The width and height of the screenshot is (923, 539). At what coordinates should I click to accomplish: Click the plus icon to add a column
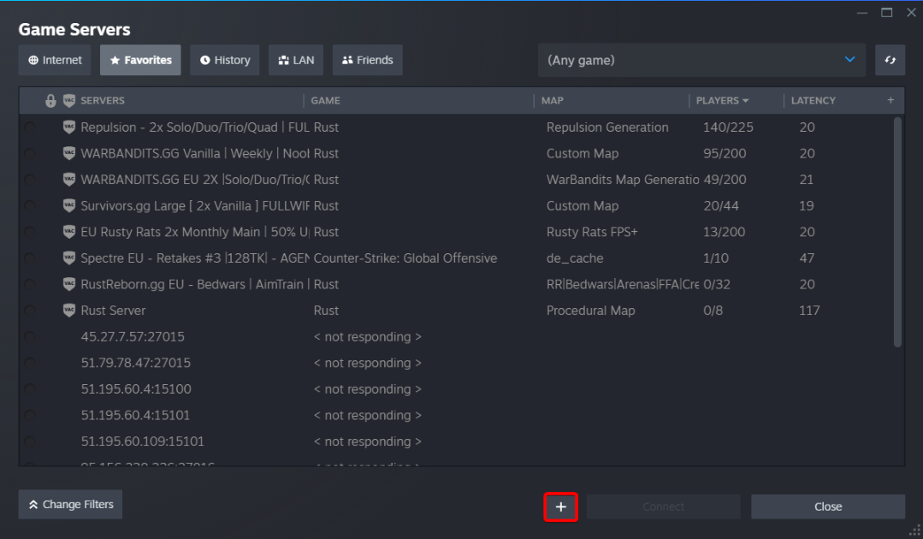890,100
